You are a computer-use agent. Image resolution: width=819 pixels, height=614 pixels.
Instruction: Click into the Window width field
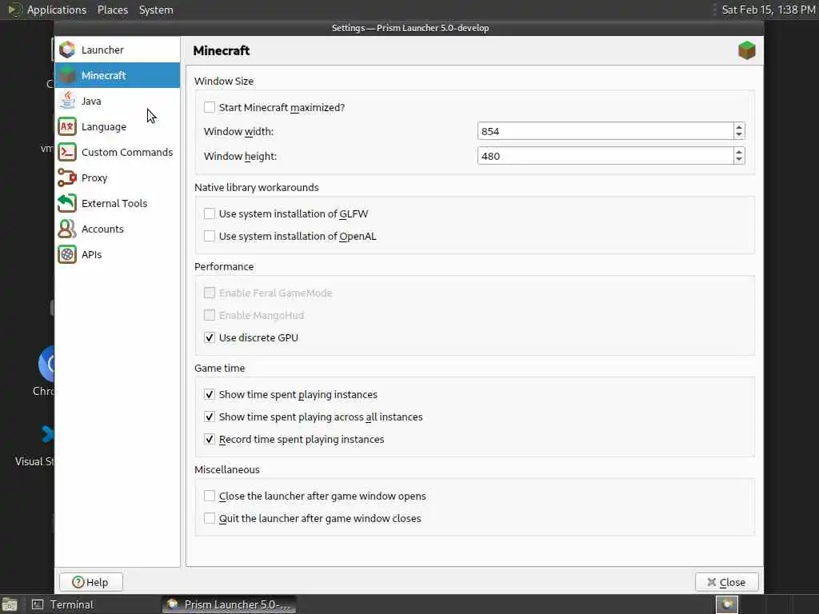point(605,131)
